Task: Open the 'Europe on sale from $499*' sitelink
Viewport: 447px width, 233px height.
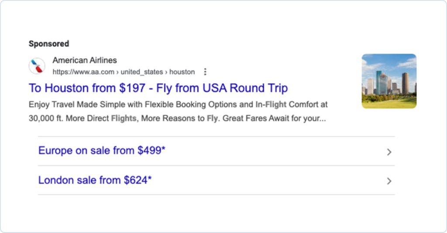Action: tap(102, 151)
